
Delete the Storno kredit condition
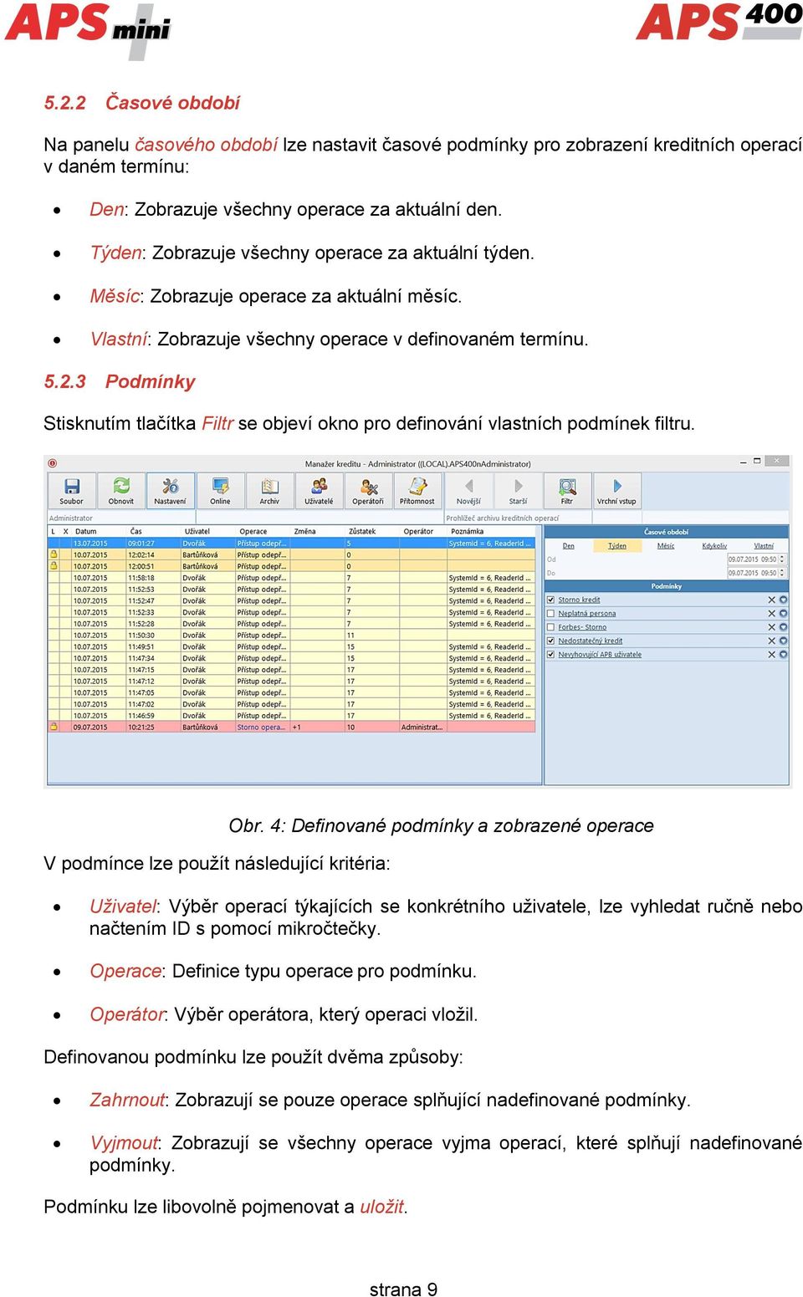tap(771, 600)
